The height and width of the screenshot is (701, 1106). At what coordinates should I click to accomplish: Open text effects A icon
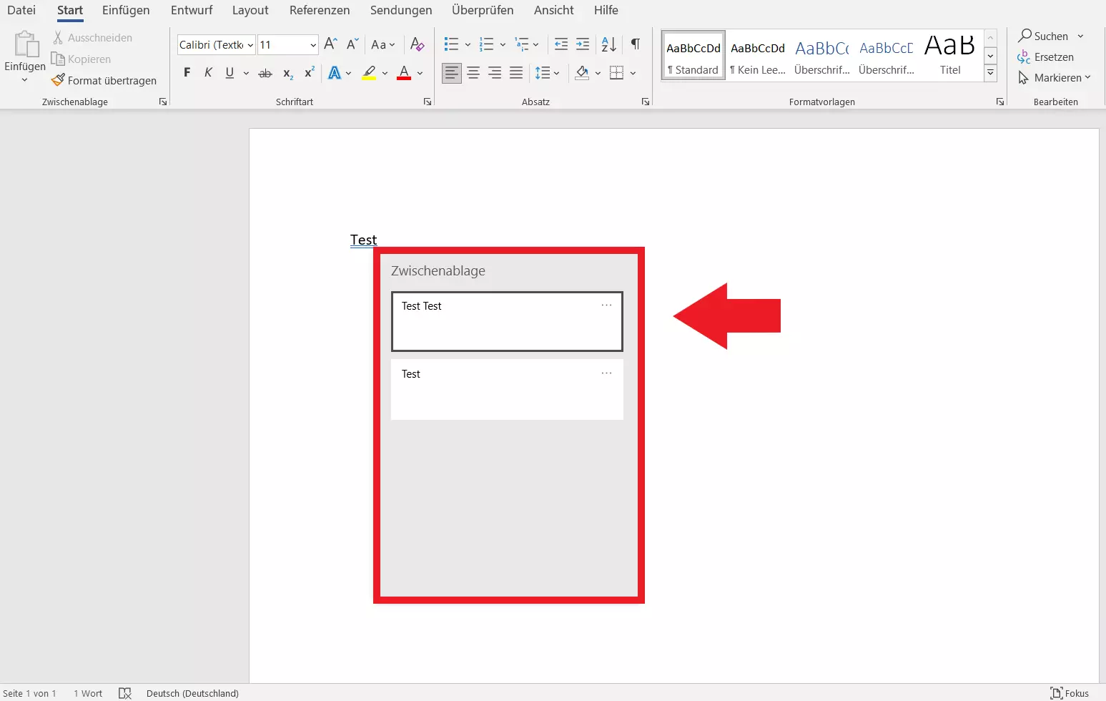tap(334, 73)
